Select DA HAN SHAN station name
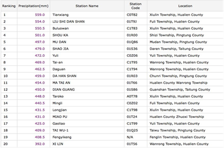This screenshot has height=148, width=224. point(65,76)
